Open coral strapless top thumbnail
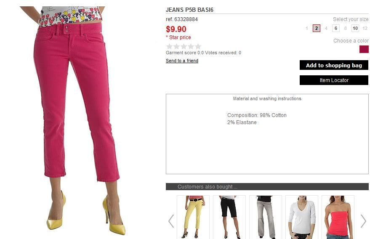The height and width of the screenshot is (239, 370). click(338, 217)
